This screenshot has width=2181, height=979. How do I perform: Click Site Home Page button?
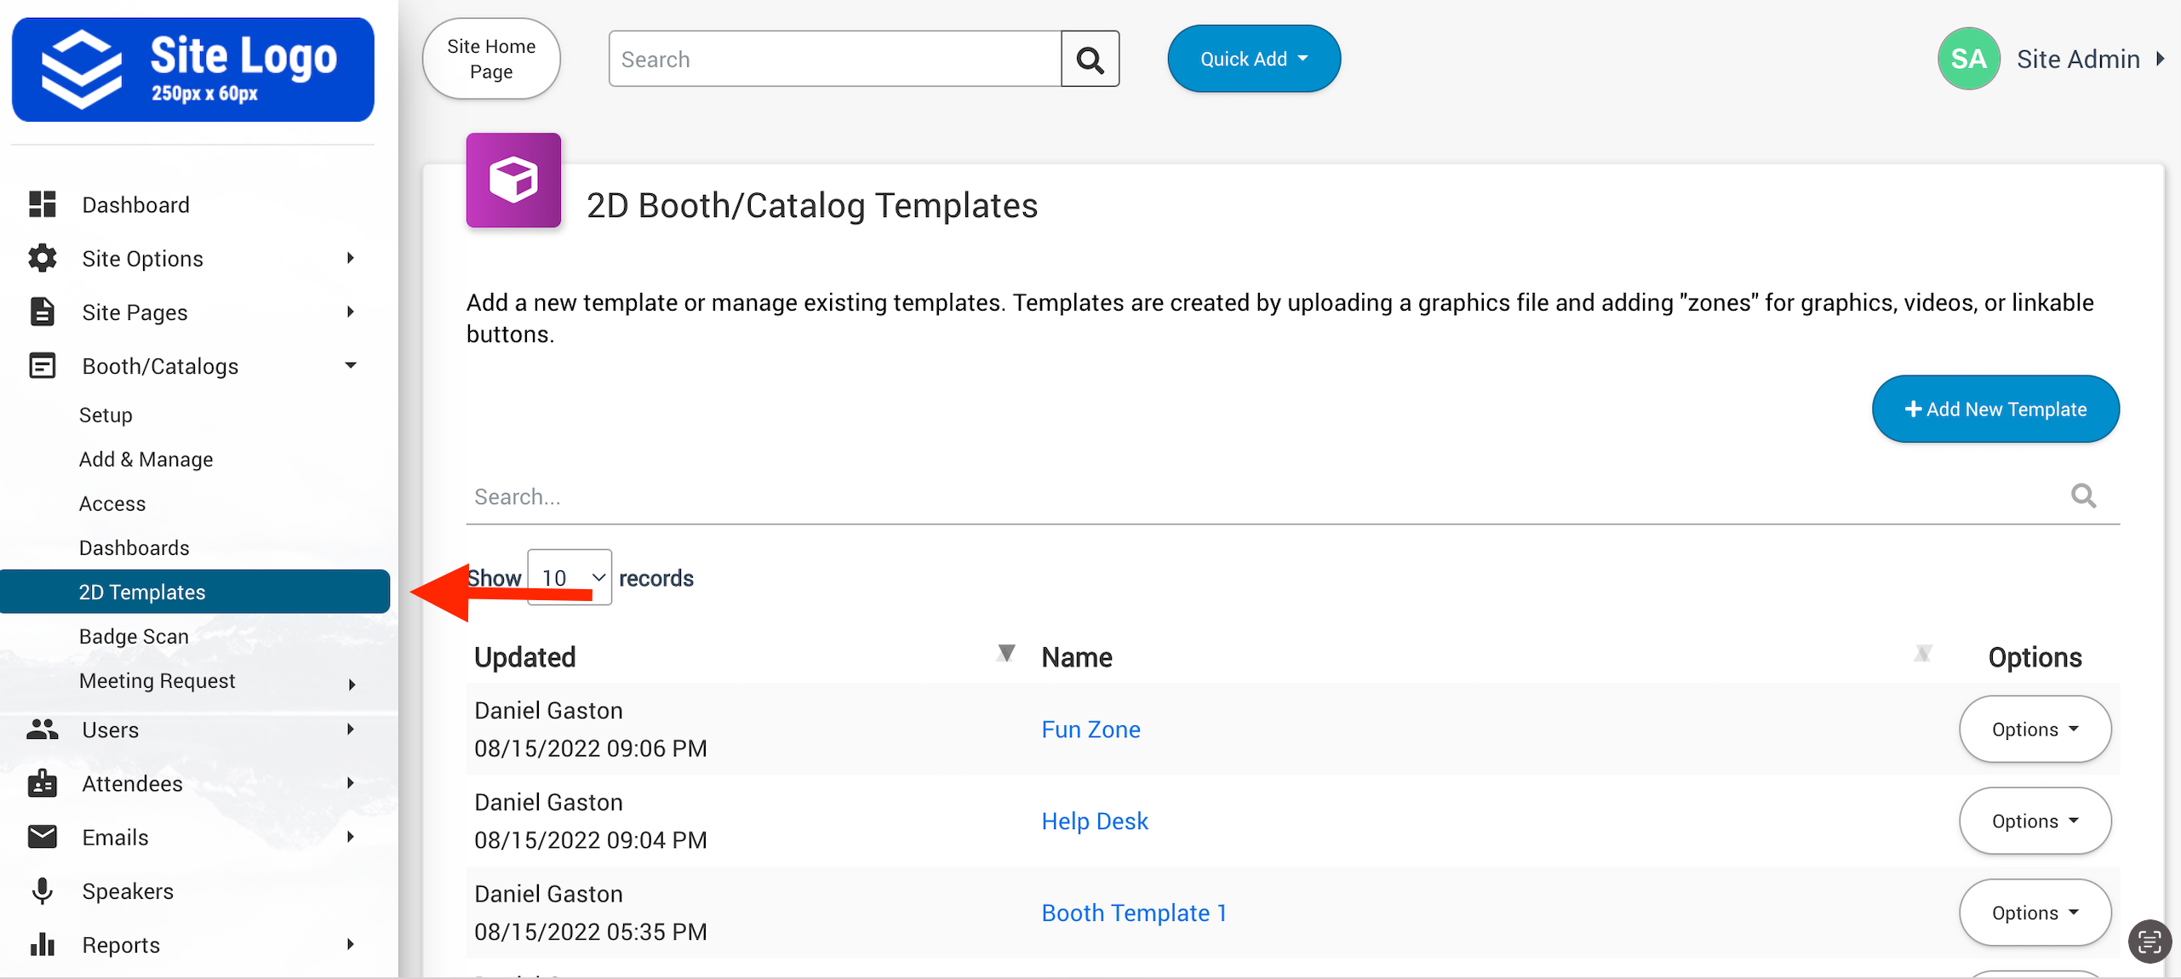pos(491,59)
